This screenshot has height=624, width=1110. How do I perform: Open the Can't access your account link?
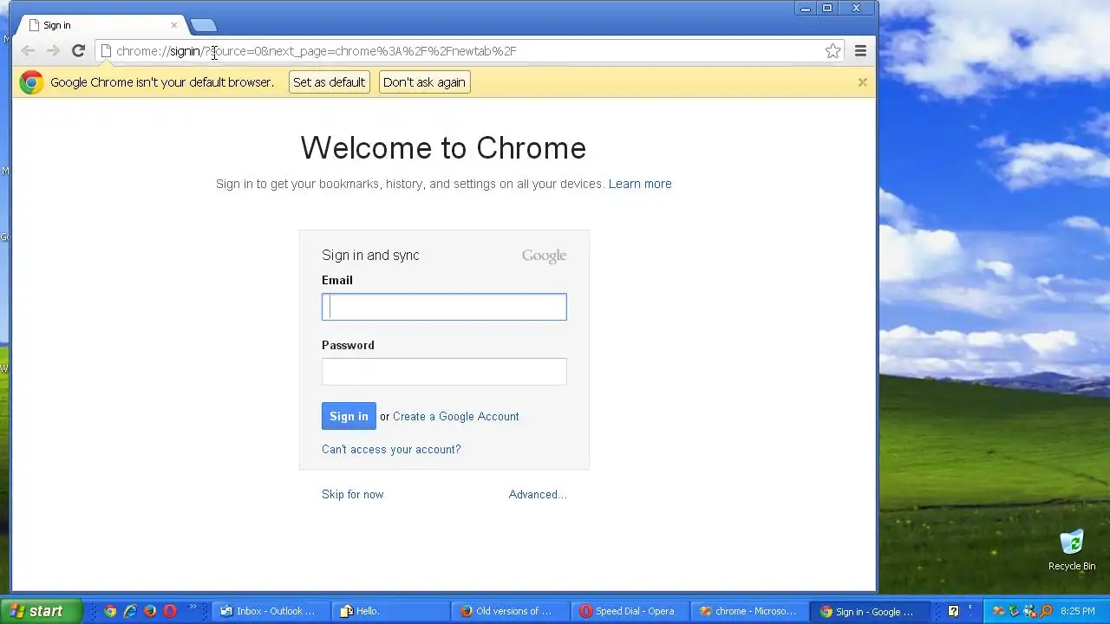[x=391, y=449]
